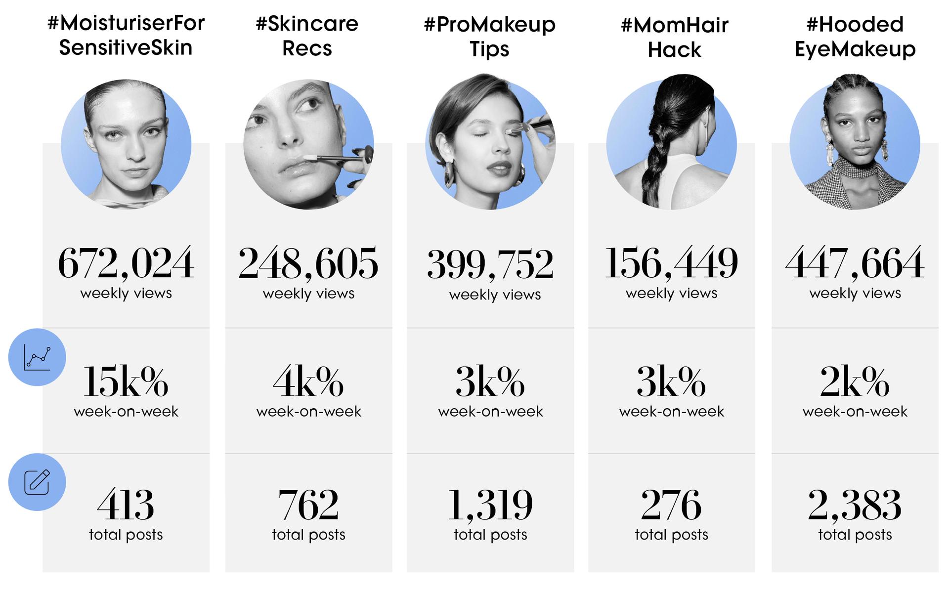
Task: Select the #SkincareRecs lip brush photo
Action: [x=309, y=144]
